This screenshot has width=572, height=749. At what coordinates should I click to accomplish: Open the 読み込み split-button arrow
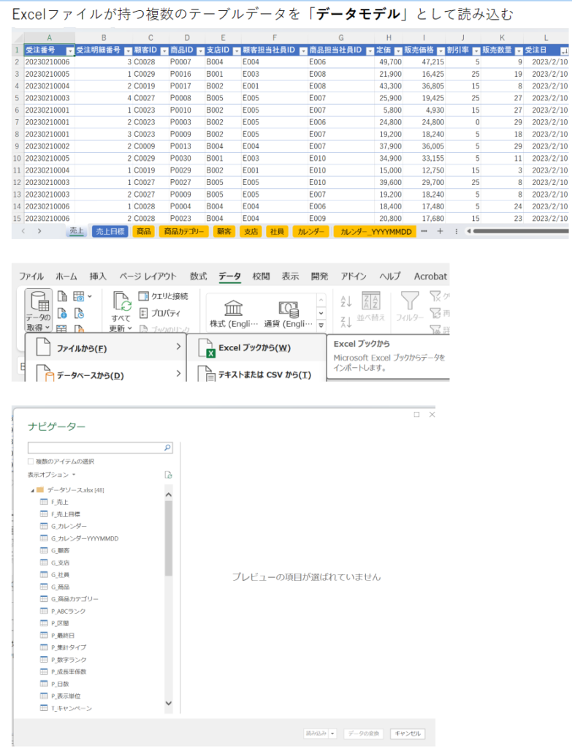[x=332, y=733]
